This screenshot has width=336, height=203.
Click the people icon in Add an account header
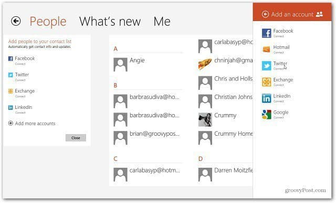(319, 14)
